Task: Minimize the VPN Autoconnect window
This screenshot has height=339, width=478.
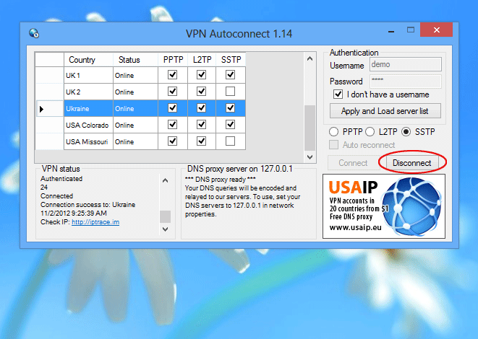Action: [392, 31]
